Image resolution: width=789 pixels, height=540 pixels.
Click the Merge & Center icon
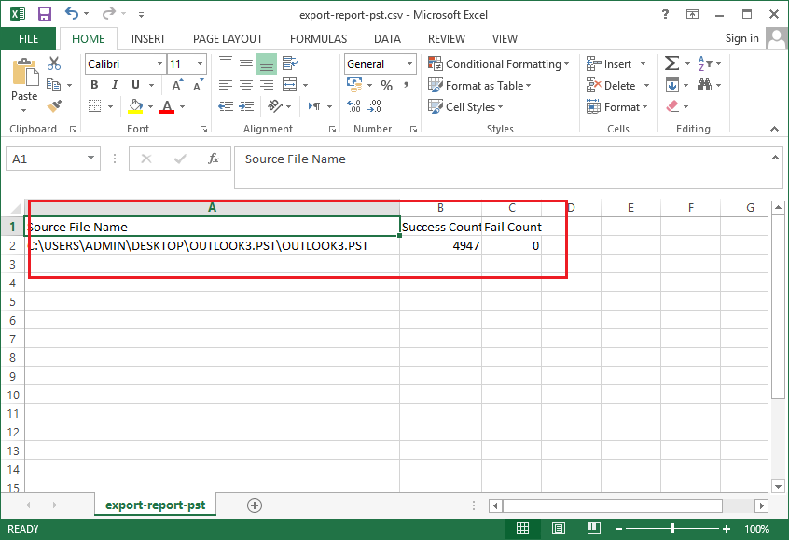point(290,85)
